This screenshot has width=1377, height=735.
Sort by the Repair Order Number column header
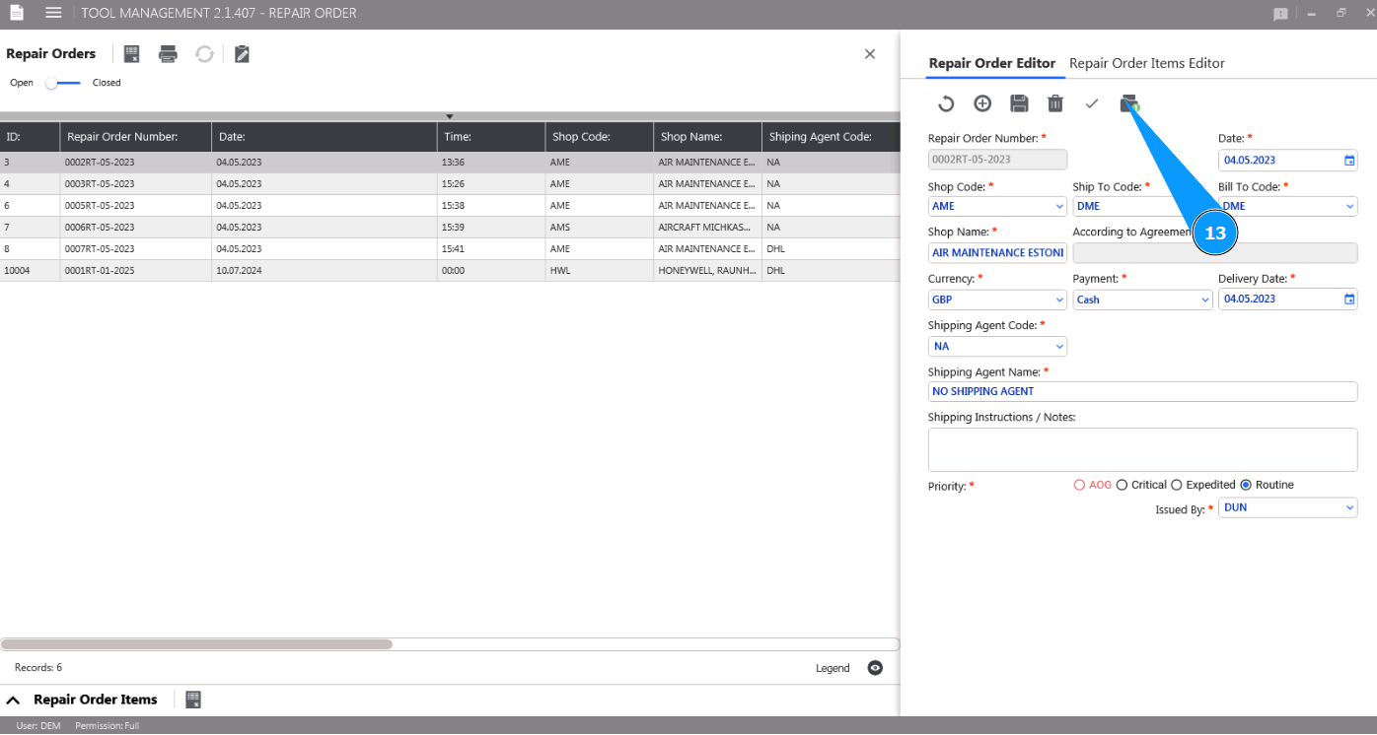click(136, 137)
